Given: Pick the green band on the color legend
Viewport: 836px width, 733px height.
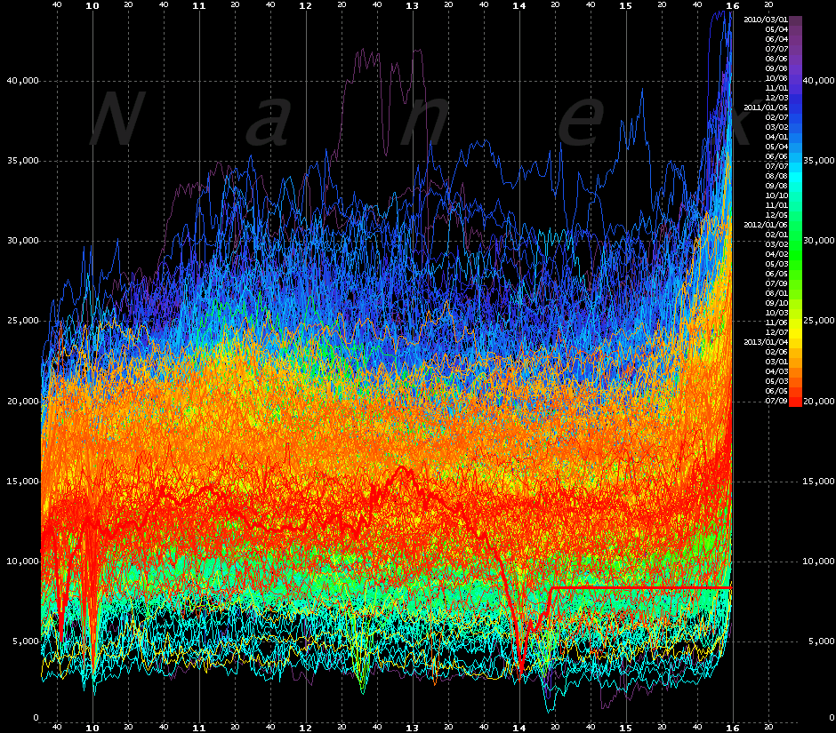Looking at the screenshot, I should tap(796, 258).
